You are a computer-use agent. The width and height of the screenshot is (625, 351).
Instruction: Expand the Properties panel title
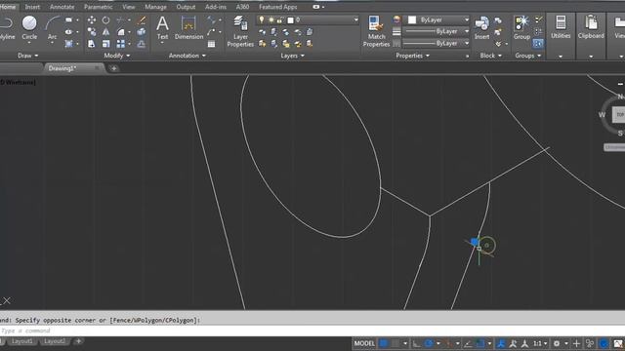[x=412, y=56]
